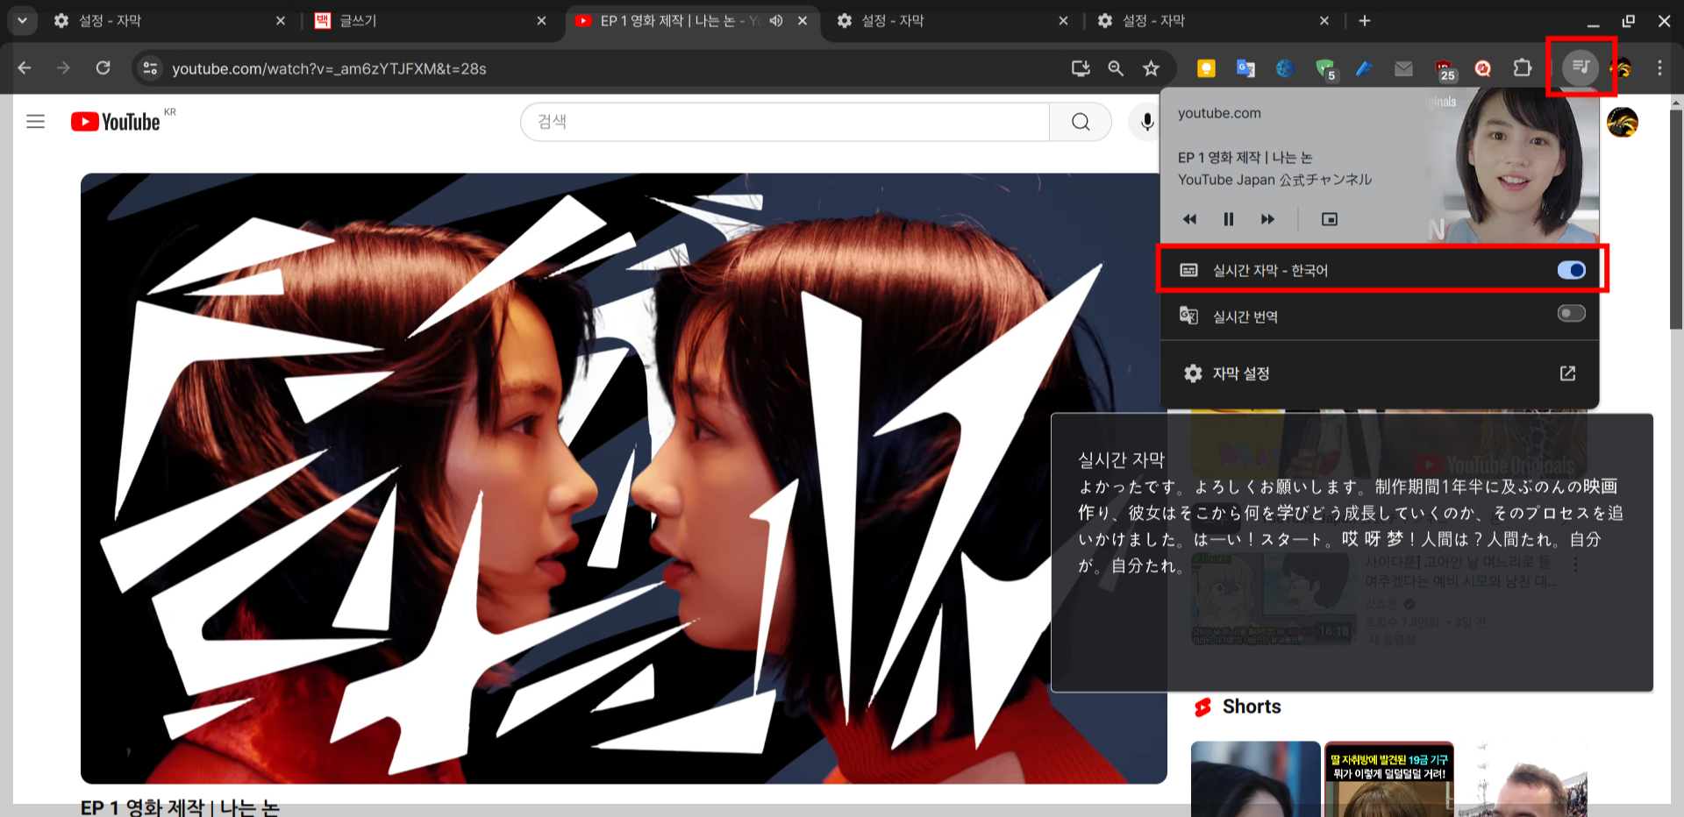Close the YouTube video tab
The width and height of the screenshot is (1684, 817).
pyautogui.click(x=803, y=20)
